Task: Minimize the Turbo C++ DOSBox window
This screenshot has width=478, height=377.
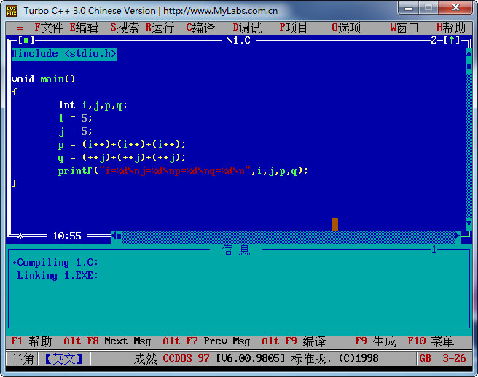Action: click(x=409, y=8)
